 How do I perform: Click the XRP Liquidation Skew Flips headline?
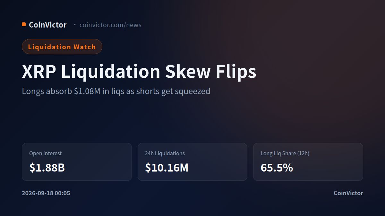click(139, 71)
